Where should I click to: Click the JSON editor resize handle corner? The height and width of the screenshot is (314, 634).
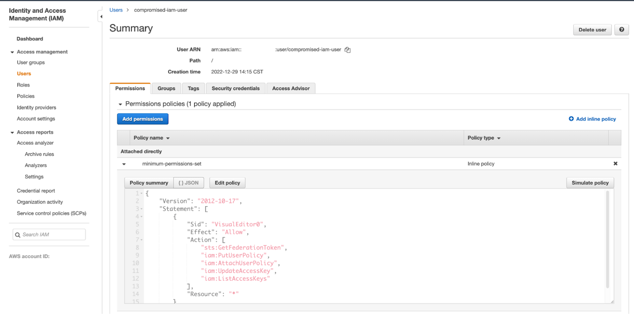pos(612,301)
